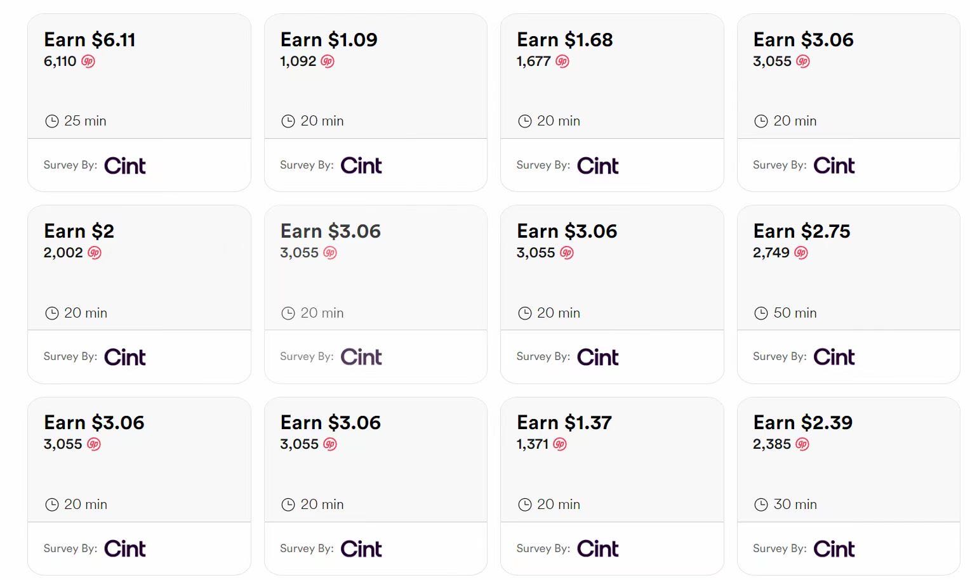Click the clock icon next to 30 min
This screenshot has width=970, height=580.
761,505
